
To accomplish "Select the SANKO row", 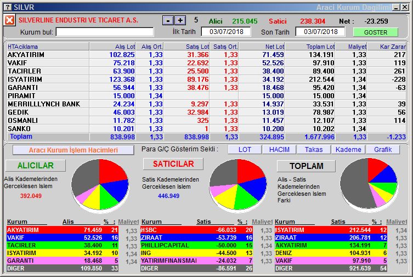I will 206,128.
